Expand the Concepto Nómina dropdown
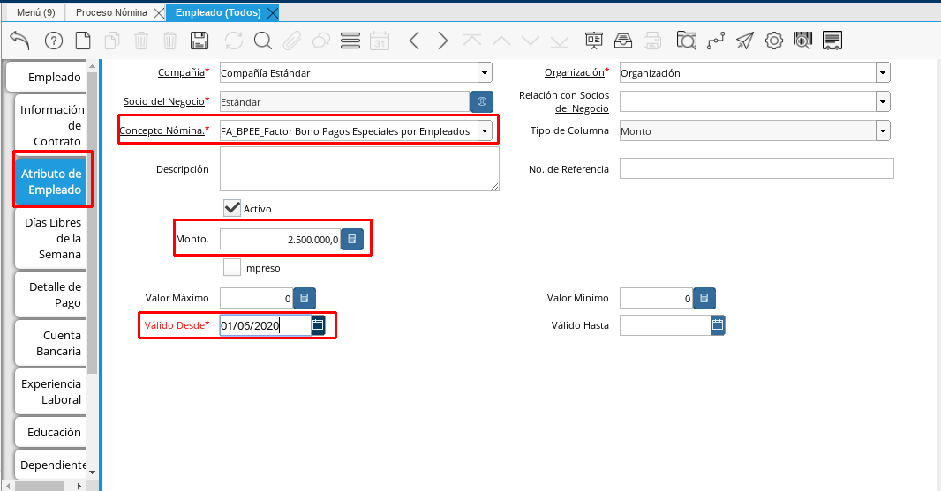This screenshot has width=941, height=491. click(485, 130)
